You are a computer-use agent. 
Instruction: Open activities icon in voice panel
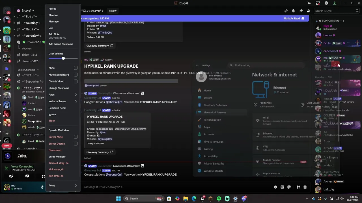pos(43,176)
